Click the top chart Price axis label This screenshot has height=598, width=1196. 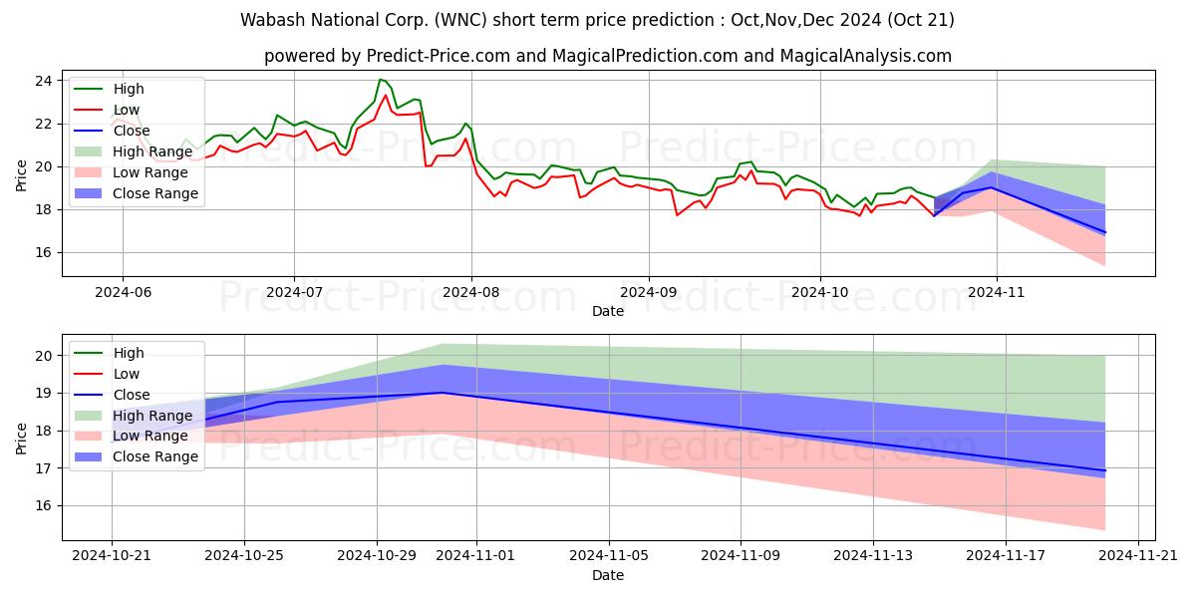pyautogui.click(x=23, y=173)
